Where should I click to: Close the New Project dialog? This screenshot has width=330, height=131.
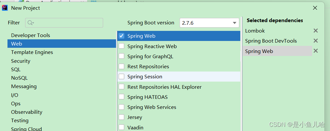315,8
